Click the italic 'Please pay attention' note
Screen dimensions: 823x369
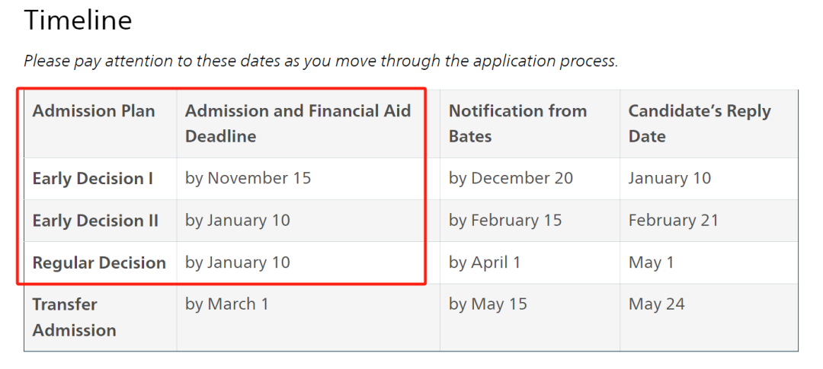tap(322, 62)
